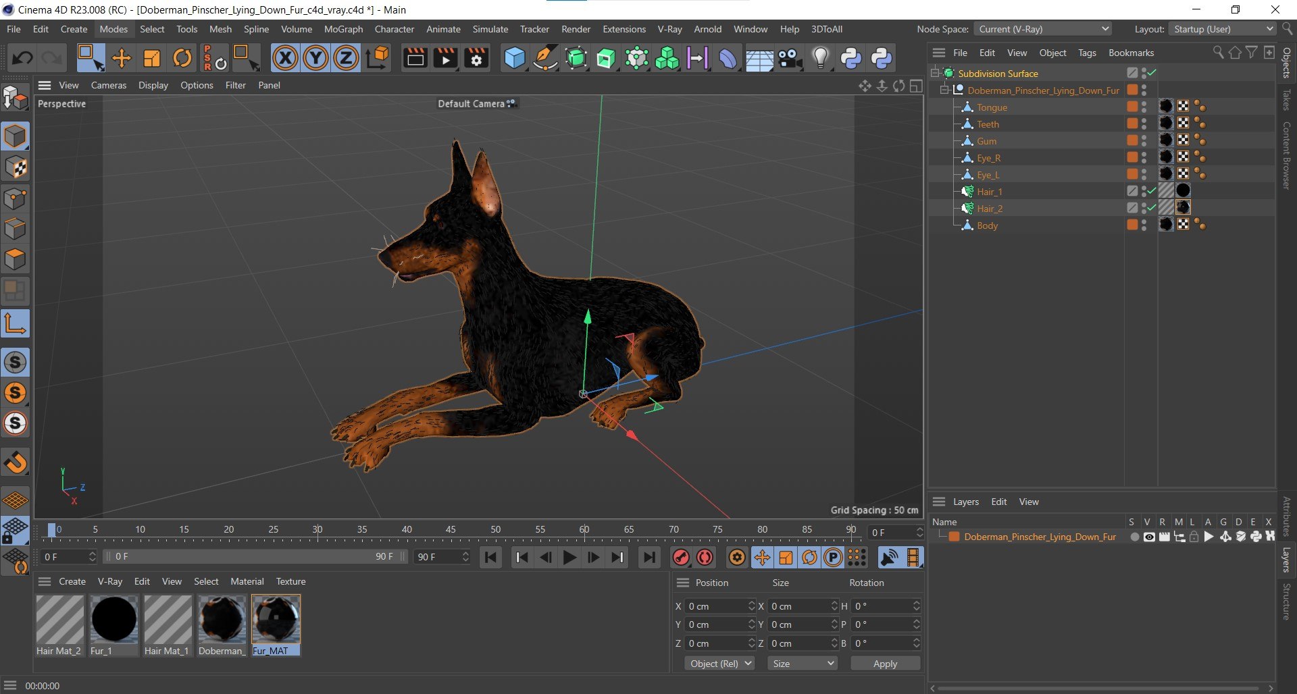The image size is (1297, 694).
Task: Toggle Enable Snap magnet icon
Action: click(x=16, y=462)
